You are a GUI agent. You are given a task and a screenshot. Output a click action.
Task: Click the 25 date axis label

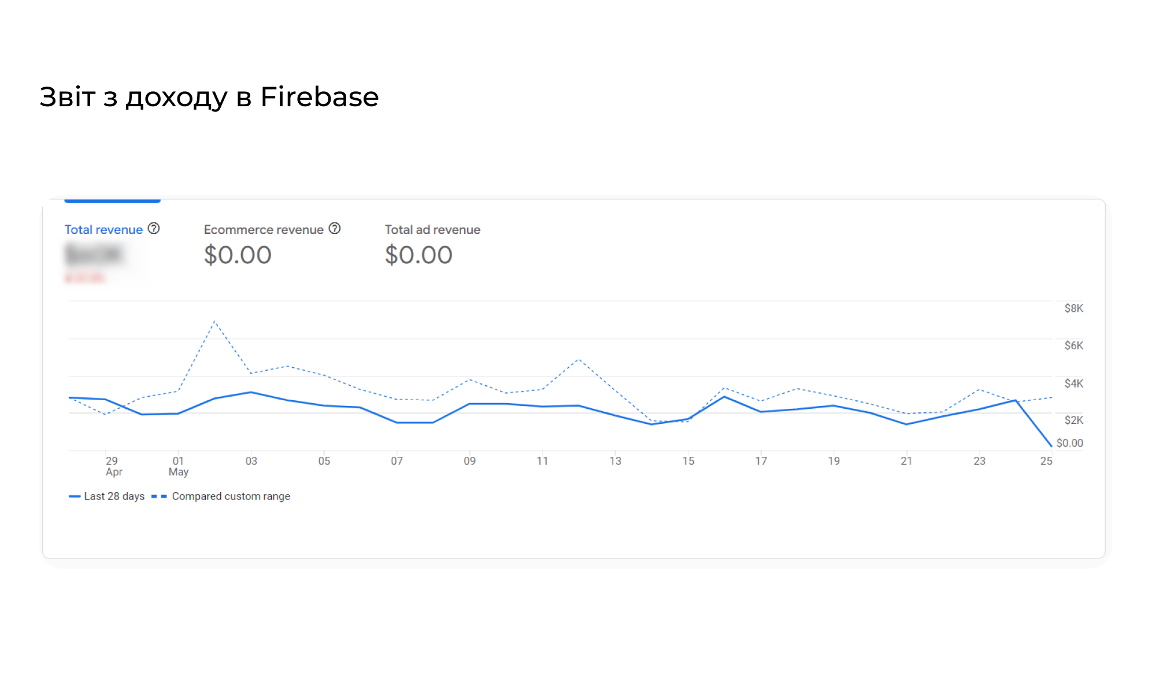(1046, 461)
